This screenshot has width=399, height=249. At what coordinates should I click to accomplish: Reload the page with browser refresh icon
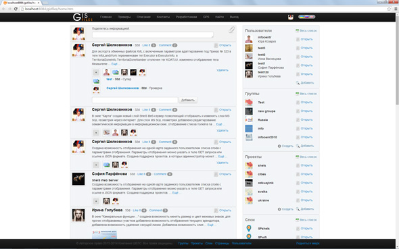[x=16, y=9]
